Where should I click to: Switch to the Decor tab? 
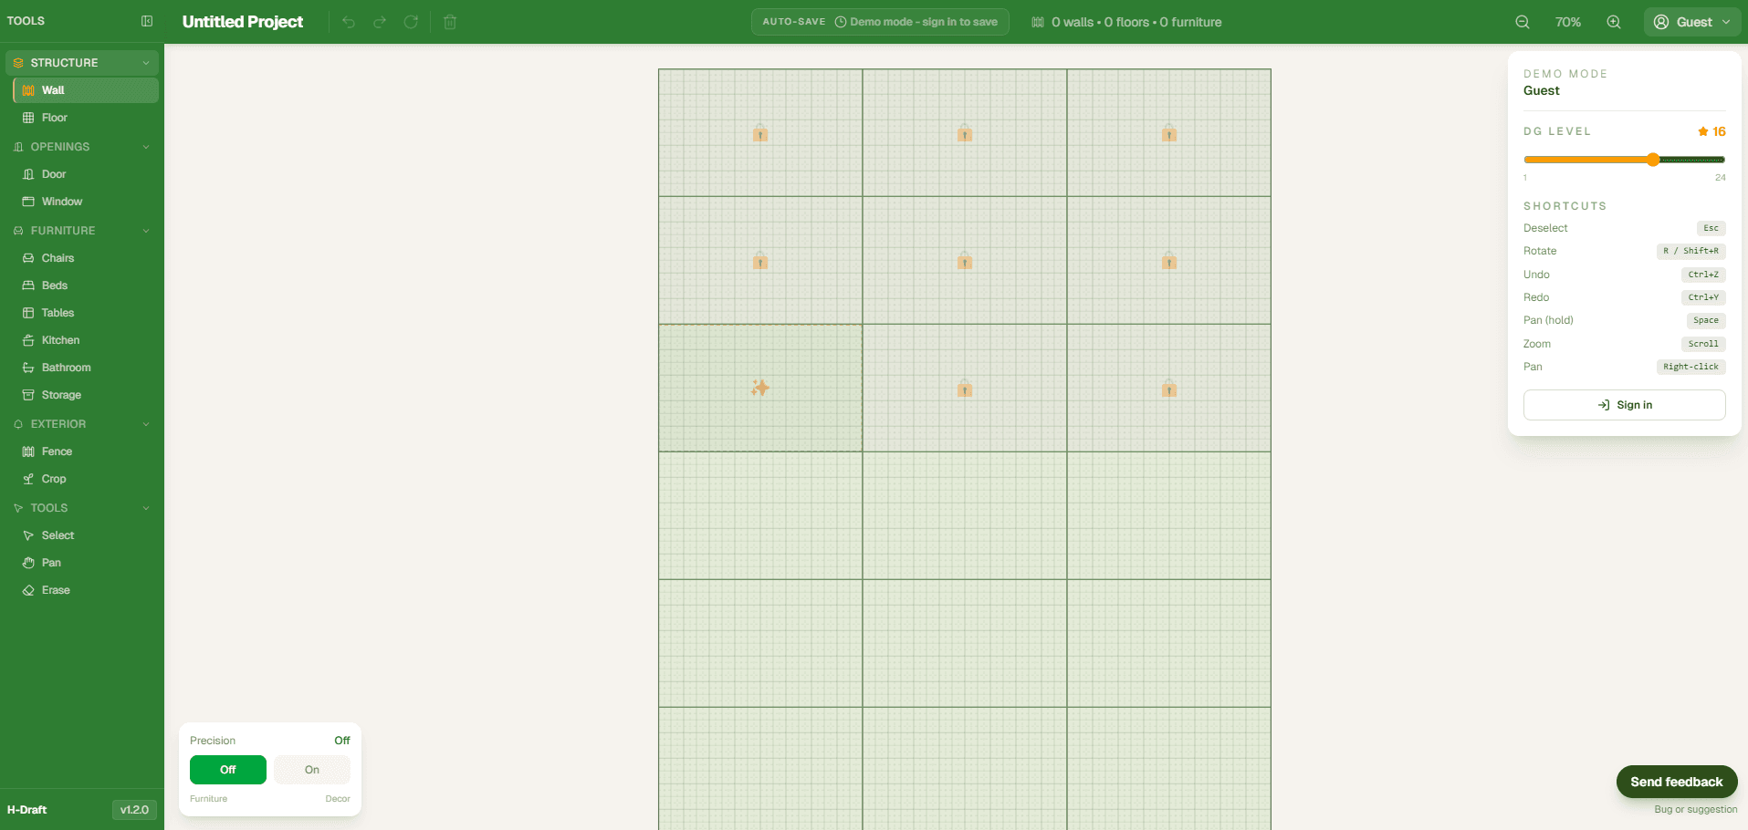coord(337,799)
